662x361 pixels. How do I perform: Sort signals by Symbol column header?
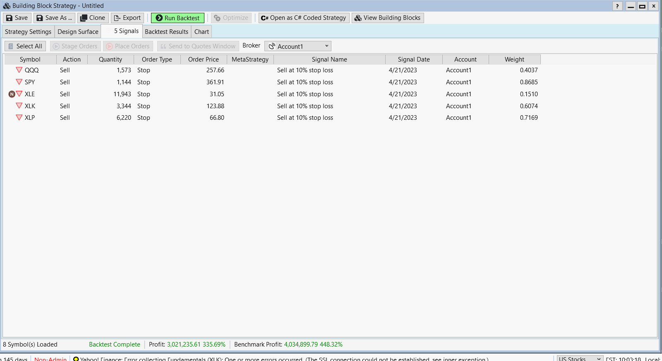30,59
